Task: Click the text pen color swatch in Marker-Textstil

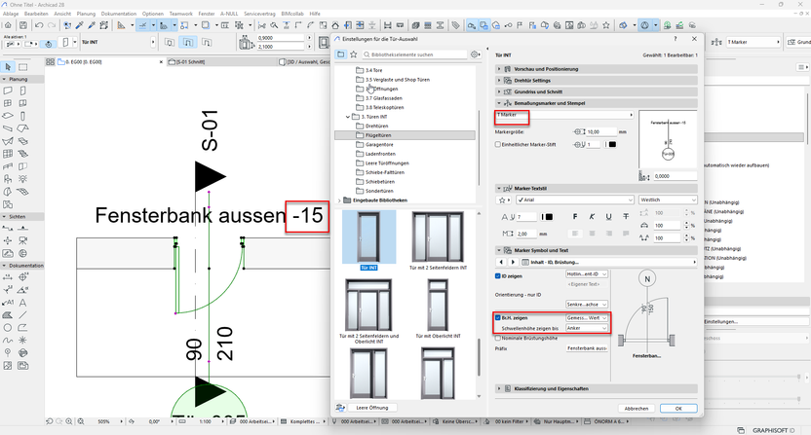Action: (548, 217)
